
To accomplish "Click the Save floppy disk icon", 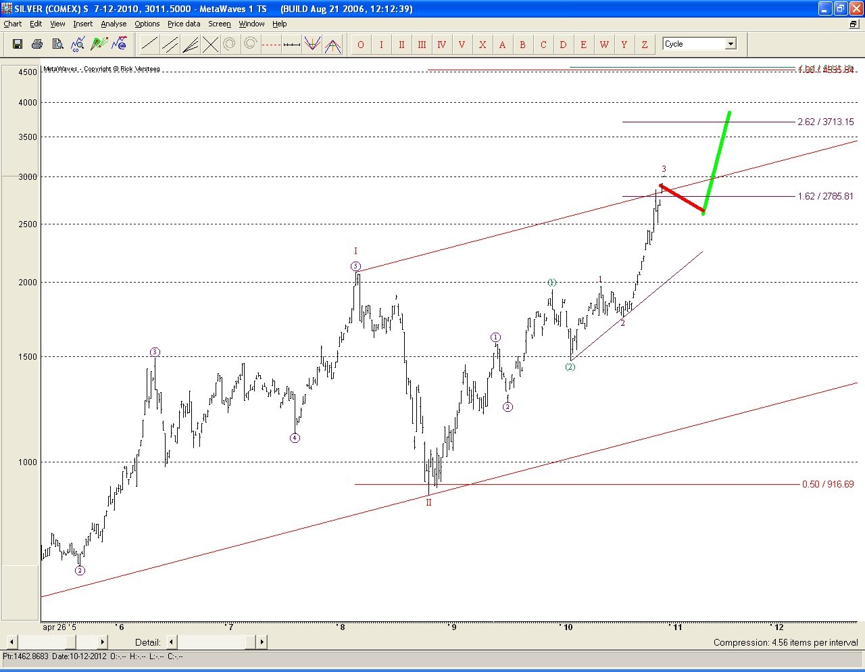I will point(18,45).
